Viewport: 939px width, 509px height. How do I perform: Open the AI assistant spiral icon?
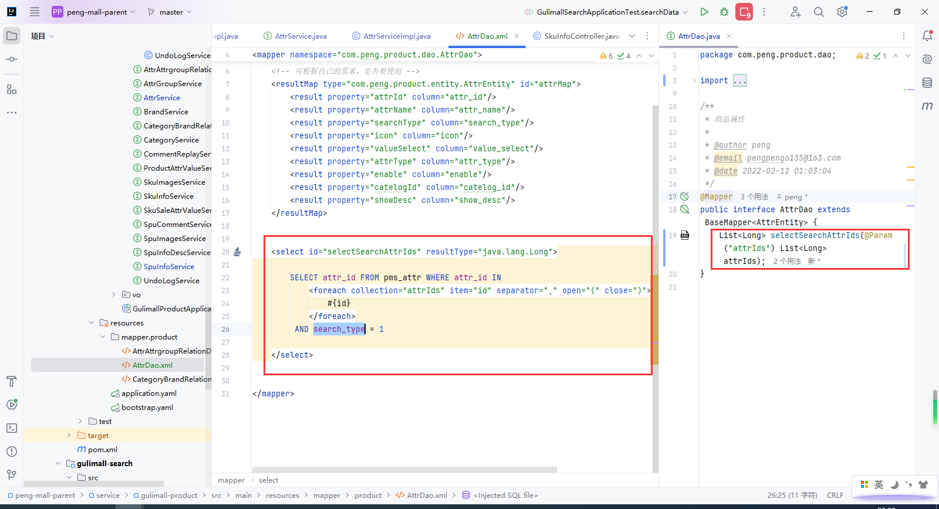click(x=927, y=59)
